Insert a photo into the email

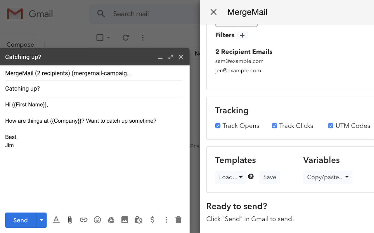(x=125, y=220)
